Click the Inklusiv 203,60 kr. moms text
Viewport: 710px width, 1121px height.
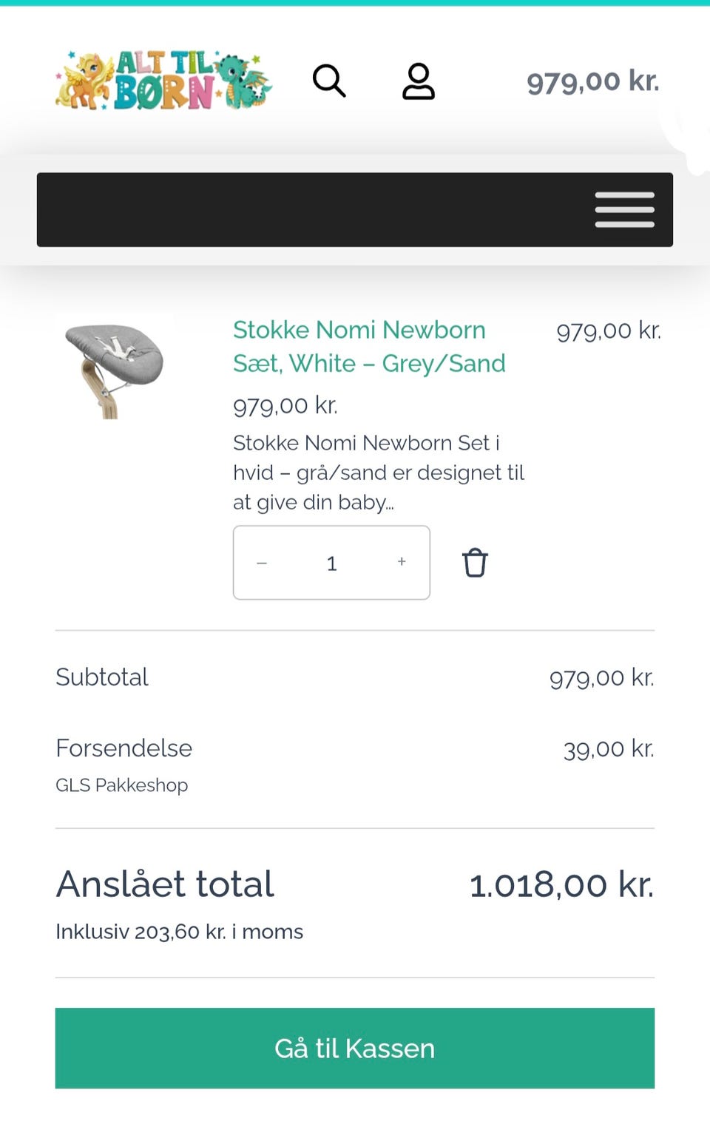pyautogui.click(x=180, y=932)
